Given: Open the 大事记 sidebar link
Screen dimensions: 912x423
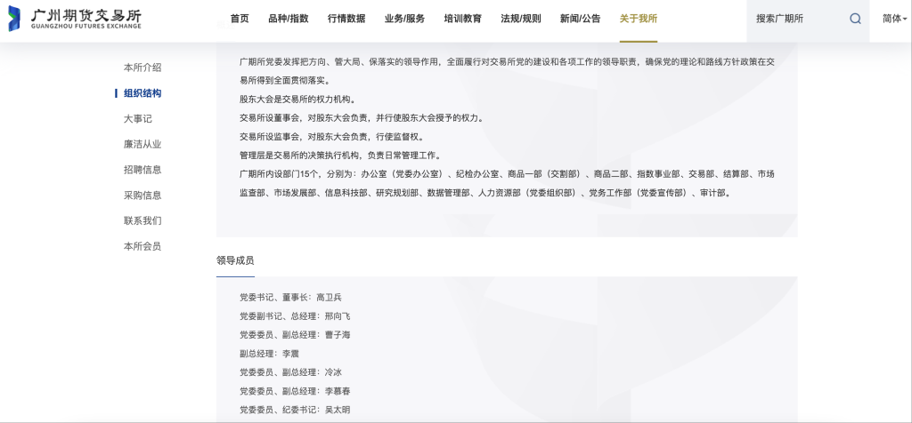Looking at the screenshot, I should point(137,119).
